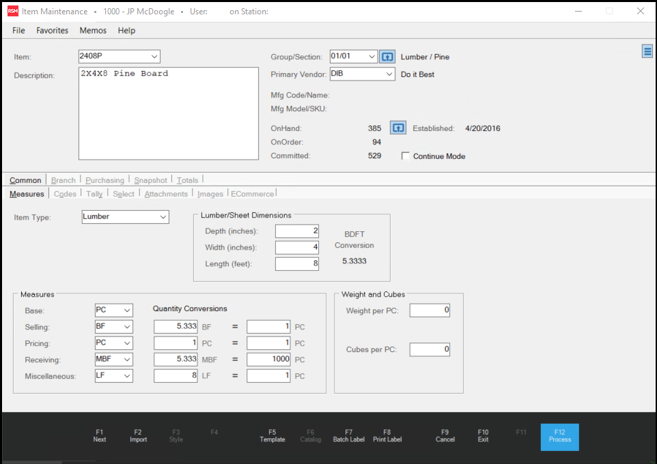Click the Depth (inches) field
Screen dimensions: 657x464
pos(296,231)
